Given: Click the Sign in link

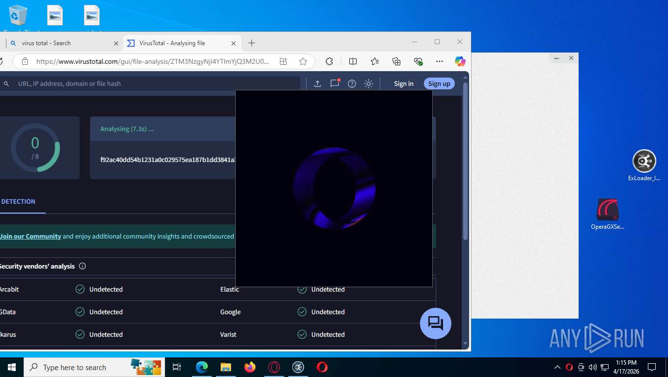Looking at the screenshot, I should 404,83.
